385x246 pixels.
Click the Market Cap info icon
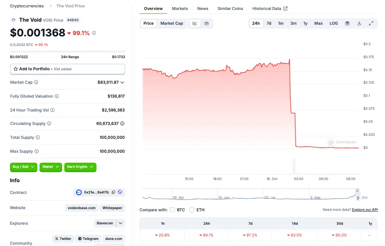36,82
